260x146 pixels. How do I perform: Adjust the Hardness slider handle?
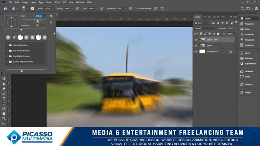tap(21, 30)
